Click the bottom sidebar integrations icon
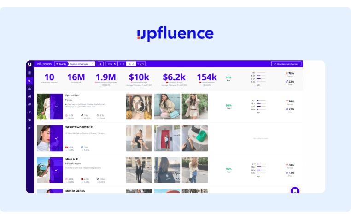This screenshot has height=219, width=351. 29,128
